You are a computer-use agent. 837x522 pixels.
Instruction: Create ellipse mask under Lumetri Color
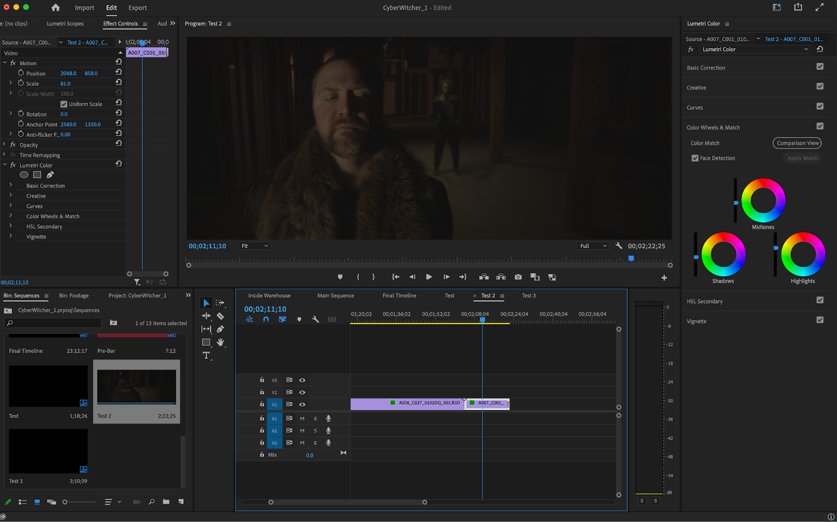(x=24, y=175)
